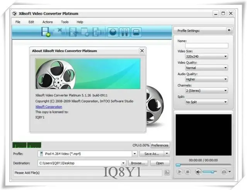Screen dimensions: 247x190
Task: Click the '00:00:00 / 00:00:00' time display
Action: click(203, 160)
